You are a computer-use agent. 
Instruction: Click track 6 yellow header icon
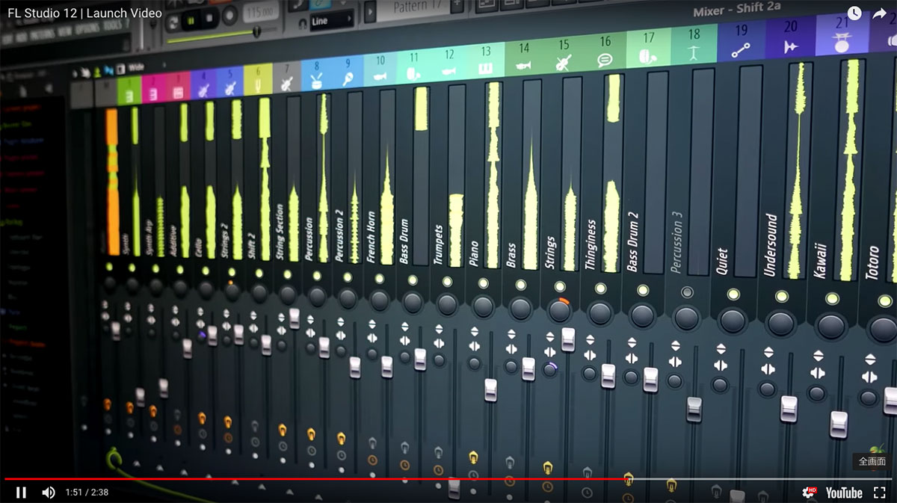pyautogui.click(x=258, y=87)
